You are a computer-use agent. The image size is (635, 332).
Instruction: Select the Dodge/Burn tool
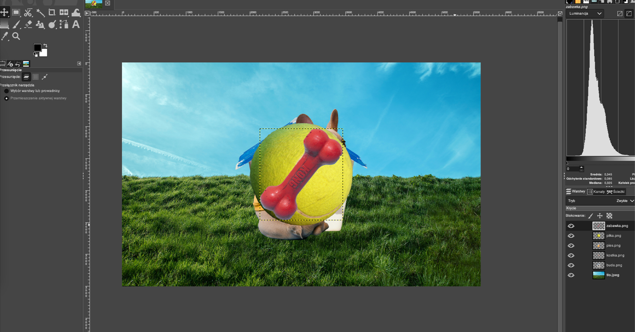pyautogui.click(x=52, y=24)
